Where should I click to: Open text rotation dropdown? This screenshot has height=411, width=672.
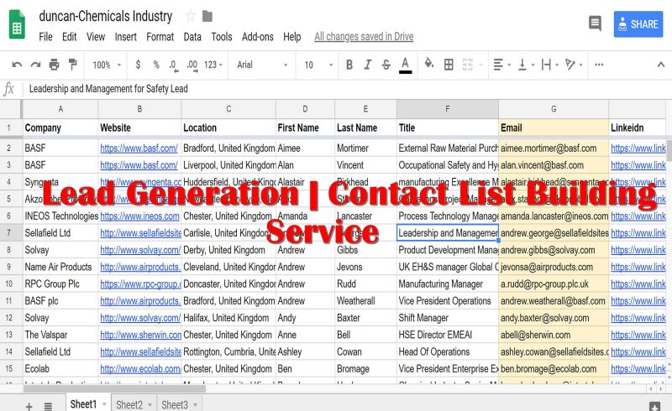click(x=574, y=65)
